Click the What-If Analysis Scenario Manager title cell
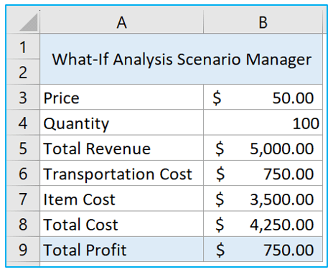This screenshot has width=333, height=272. (x=182, y=59)
